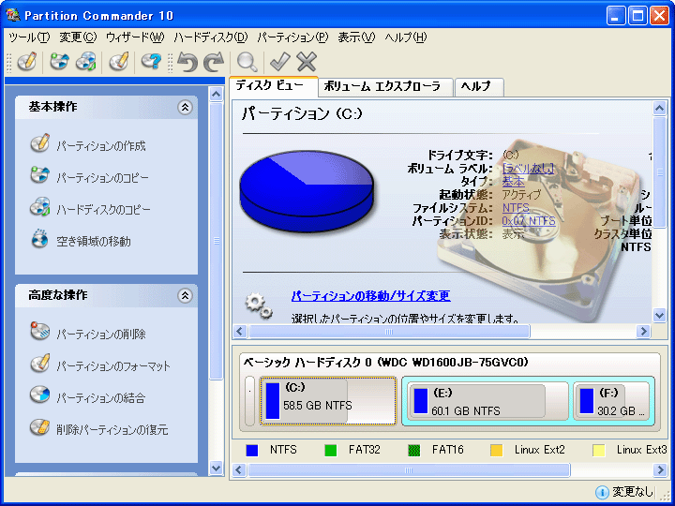The width and height of the screenshot is (675, 506).
Task: Open the 変更(C) menu
Action: (x=78, y=37)
